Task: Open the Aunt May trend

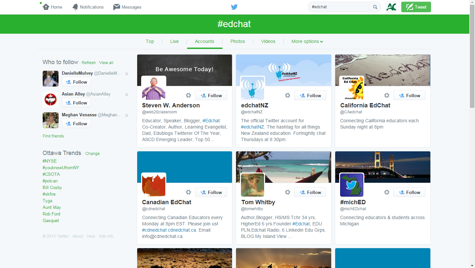Action: coord(52,207)
